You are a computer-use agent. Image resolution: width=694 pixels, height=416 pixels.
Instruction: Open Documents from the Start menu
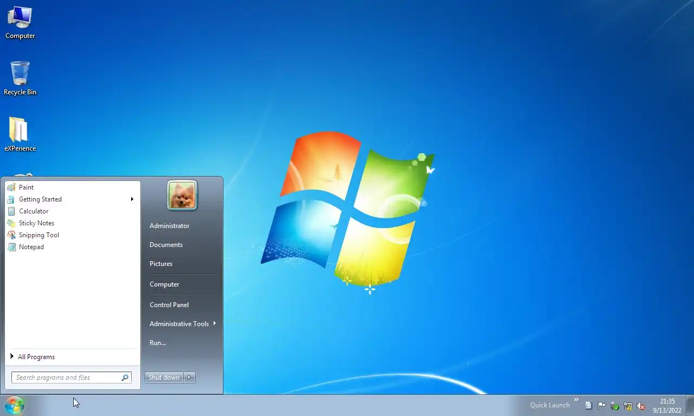(x=183, y=245)
